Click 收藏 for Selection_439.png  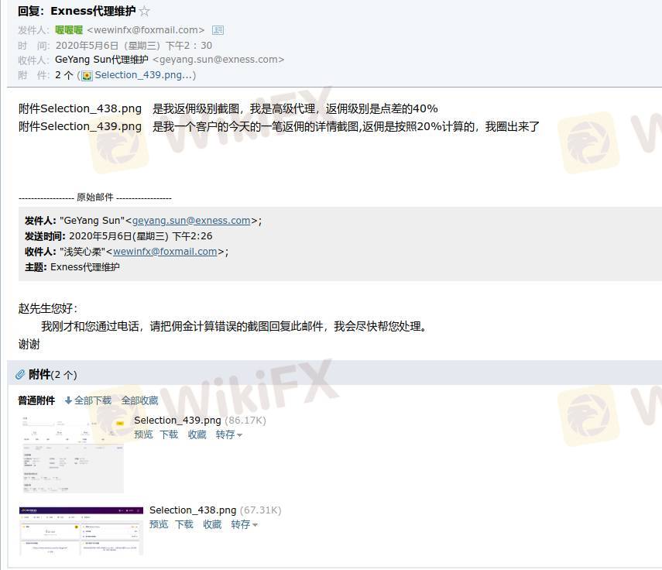point(197,435)
